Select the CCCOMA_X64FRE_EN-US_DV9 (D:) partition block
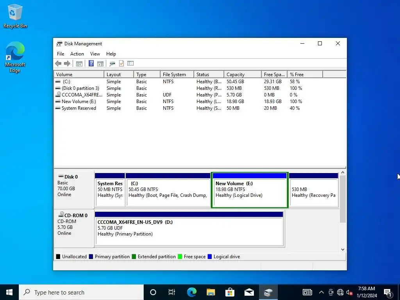400x300 pixels. point(189,229)
